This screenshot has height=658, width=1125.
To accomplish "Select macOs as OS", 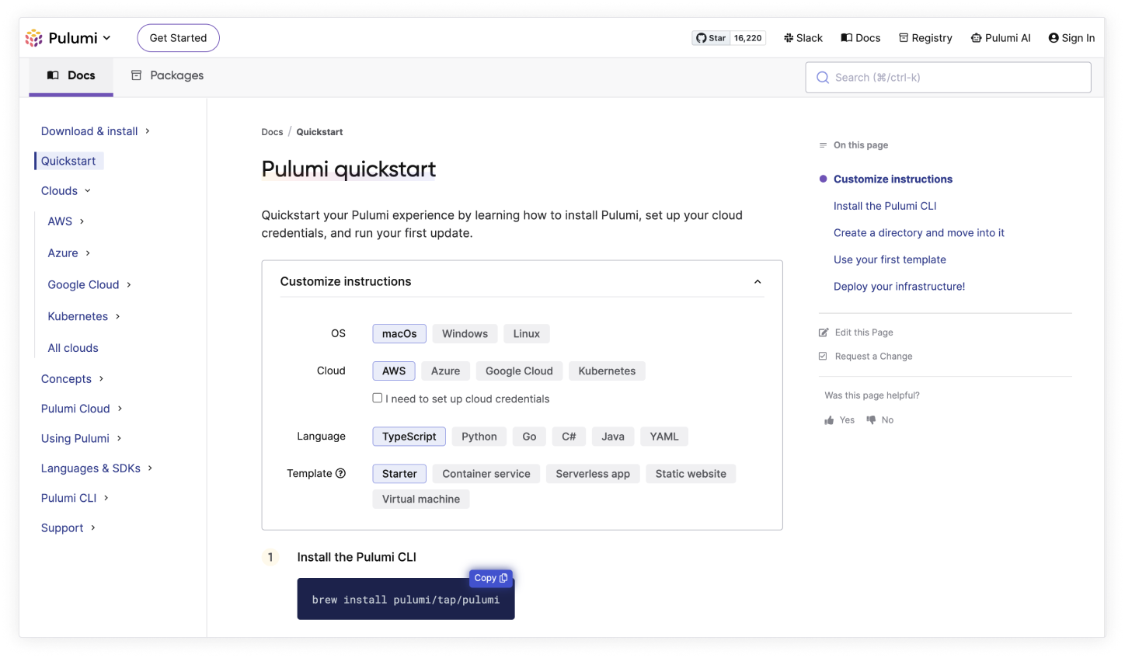I will [399, 334].
